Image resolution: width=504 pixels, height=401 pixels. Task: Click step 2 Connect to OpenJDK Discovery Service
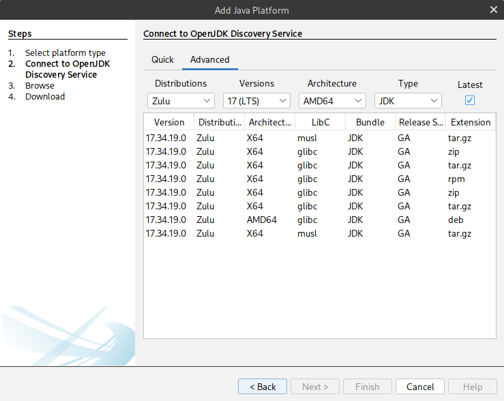[68, 69]
